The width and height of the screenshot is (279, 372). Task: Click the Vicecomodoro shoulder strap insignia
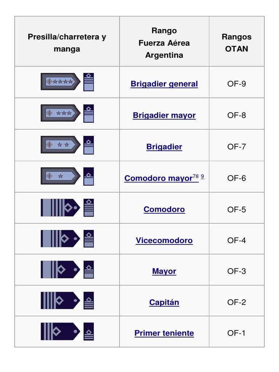61,239
